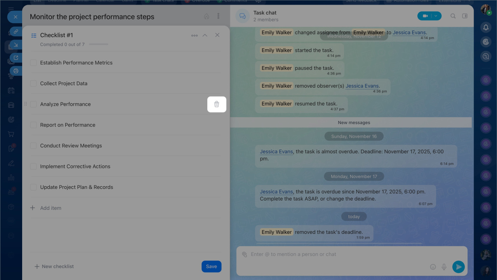Open the notifications bell
Screen dimensions: 497x280
click(x=485, y=27)
